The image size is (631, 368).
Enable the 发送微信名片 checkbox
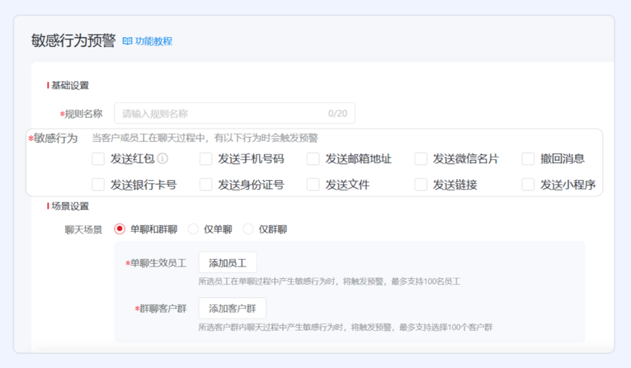click(x=421, y=159)
